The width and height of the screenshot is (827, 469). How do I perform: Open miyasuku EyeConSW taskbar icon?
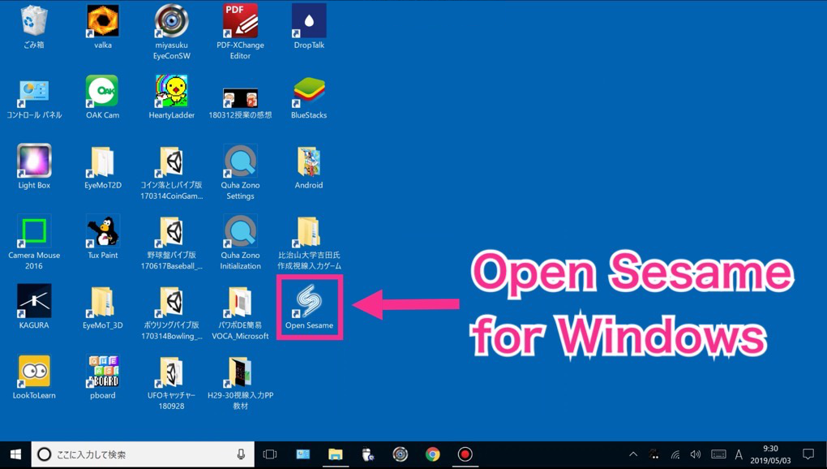pos(401,454)
